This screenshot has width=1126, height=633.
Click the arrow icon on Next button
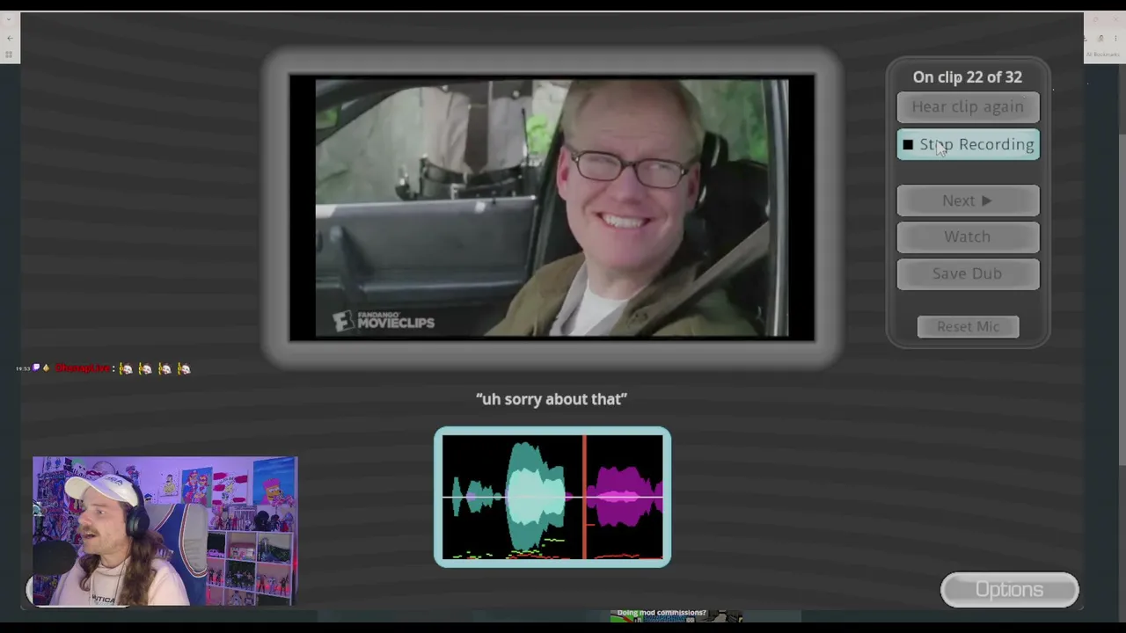coord(986,201)
